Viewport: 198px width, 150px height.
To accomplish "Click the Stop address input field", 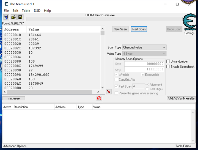I will tap(144, 70).
